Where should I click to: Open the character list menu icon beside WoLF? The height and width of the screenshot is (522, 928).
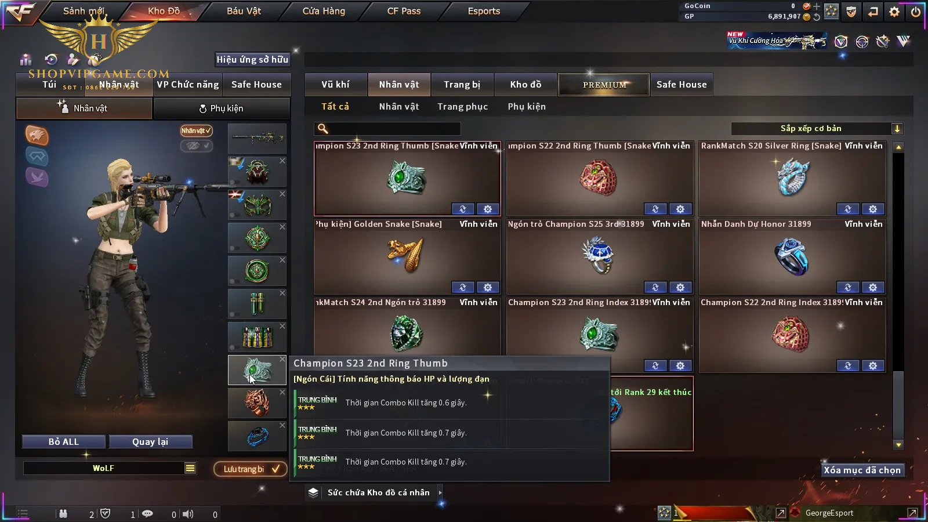(x=190, y=468)
